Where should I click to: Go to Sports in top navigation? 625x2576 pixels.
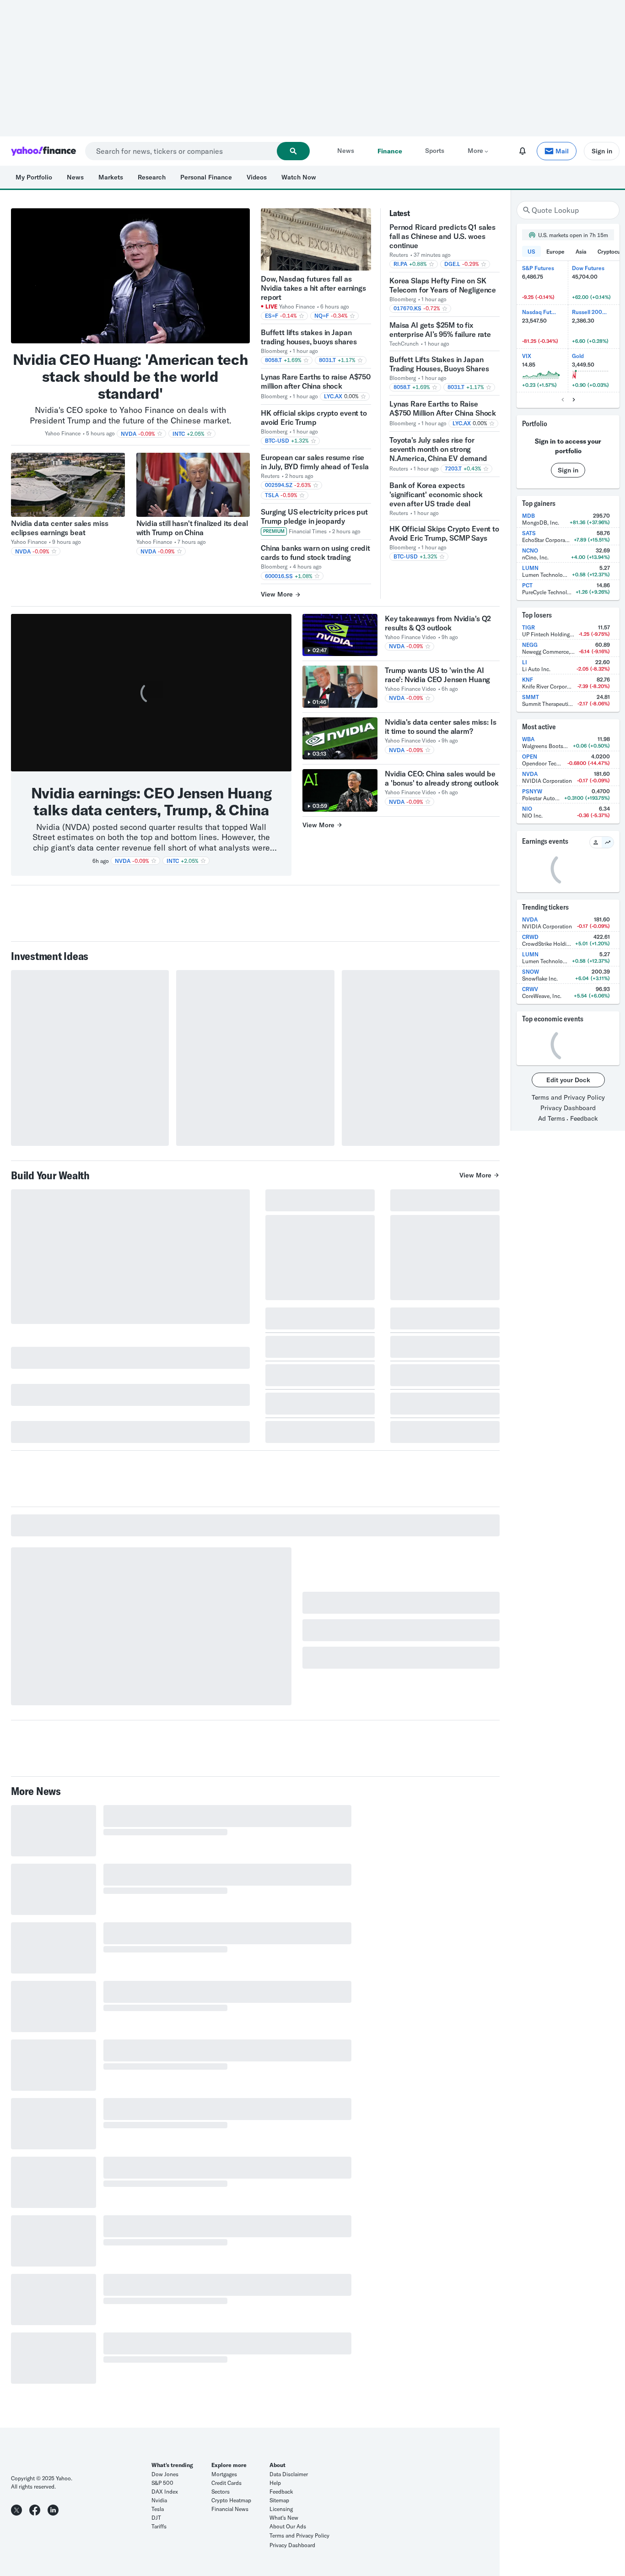[434, 151]
